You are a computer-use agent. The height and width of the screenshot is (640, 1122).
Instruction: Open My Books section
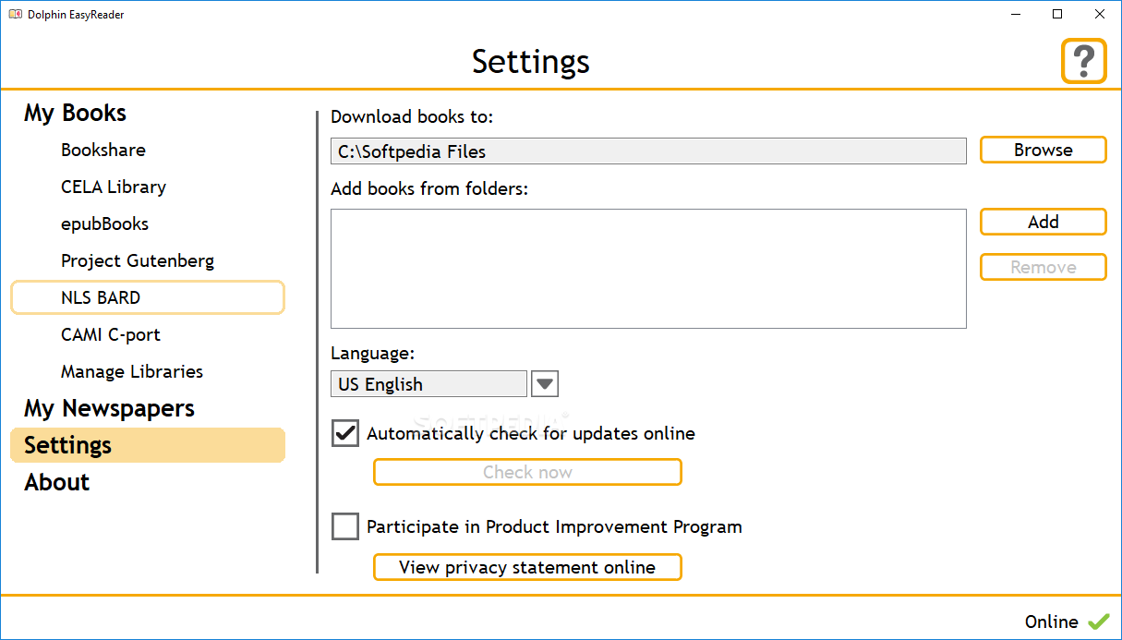pos(75,113)
